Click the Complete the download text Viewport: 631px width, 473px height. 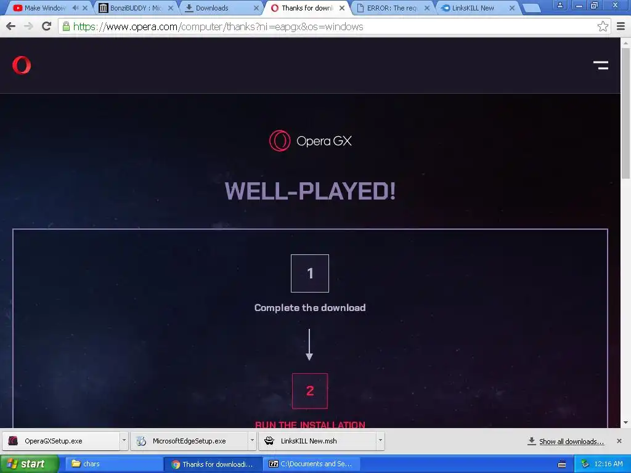click(x=310, y=308)
